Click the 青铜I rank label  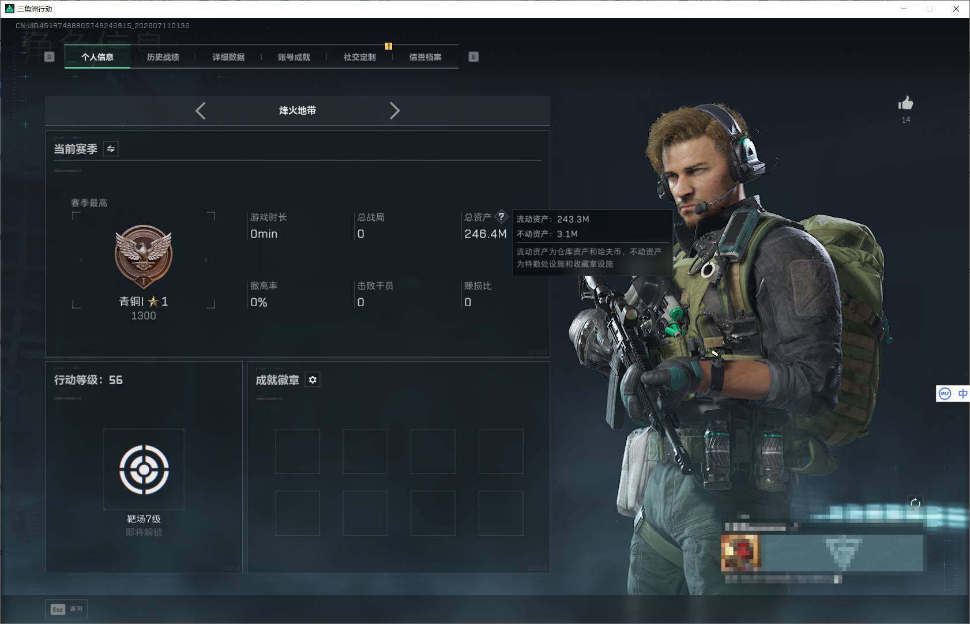131,301
